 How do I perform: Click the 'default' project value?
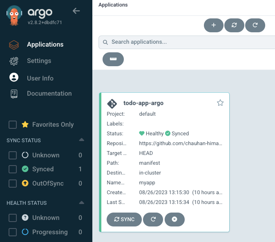click(148, 114)
